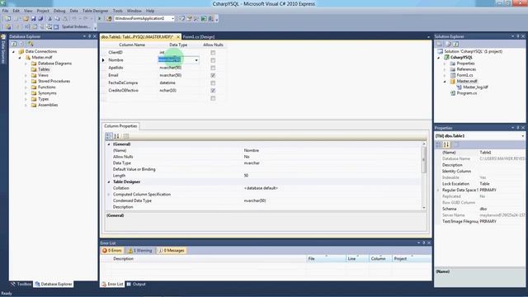Click the Master_log.ldf file icon
The height and width of the screenshot is (297, 528).
(459, 87)
